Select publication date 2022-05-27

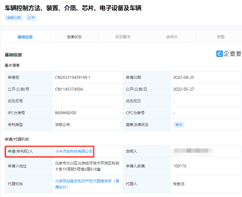click(184, 89)
